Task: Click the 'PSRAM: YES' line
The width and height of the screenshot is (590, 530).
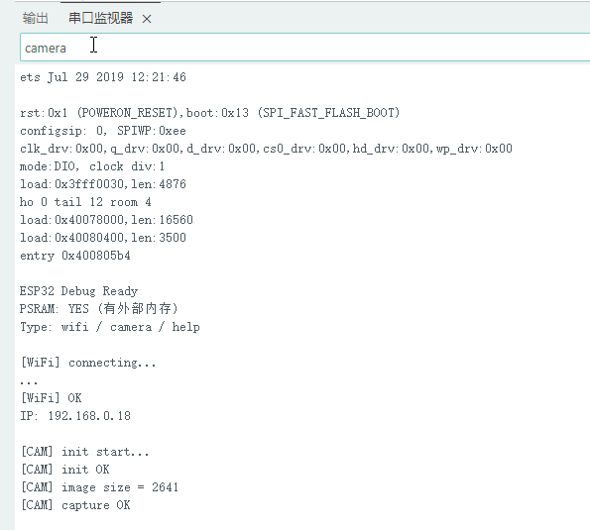Action: (x=98, y=309)
